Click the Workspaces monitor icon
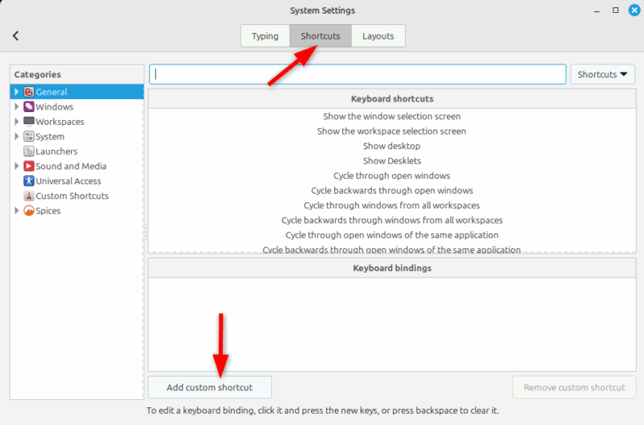 coord(29,122)
